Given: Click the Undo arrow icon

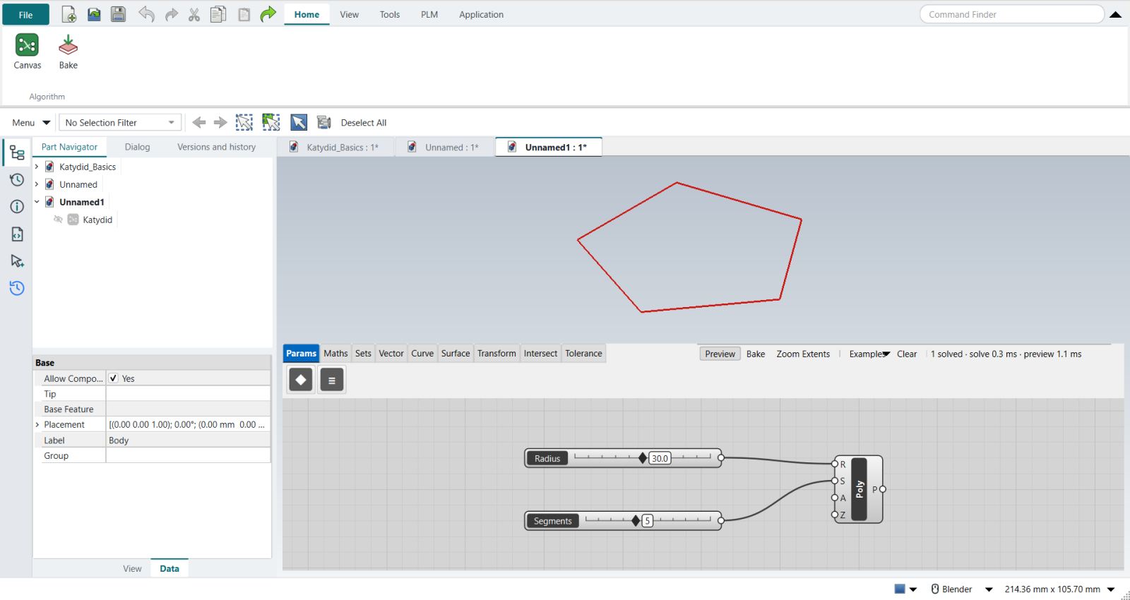Looking at the screenshot, I should point(146,14).
